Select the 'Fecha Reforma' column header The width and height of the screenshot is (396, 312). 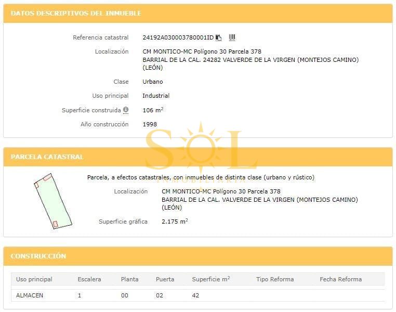(341, 279)
